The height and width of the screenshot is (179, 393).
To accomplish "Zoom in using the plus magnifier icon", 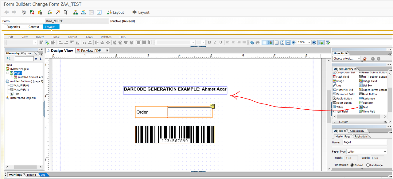I will pos(314,42).
